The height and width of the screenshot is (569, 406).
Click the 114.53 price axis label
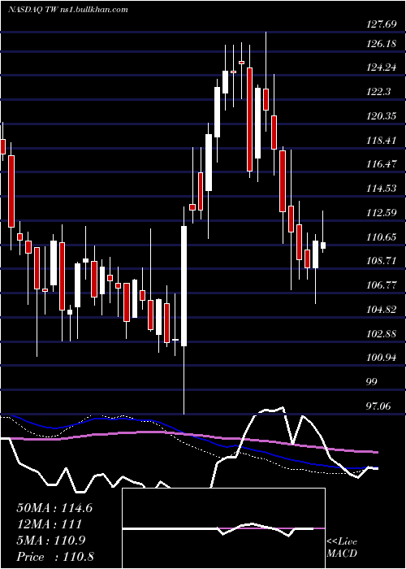pyautogui.click(x=380, y=189)
